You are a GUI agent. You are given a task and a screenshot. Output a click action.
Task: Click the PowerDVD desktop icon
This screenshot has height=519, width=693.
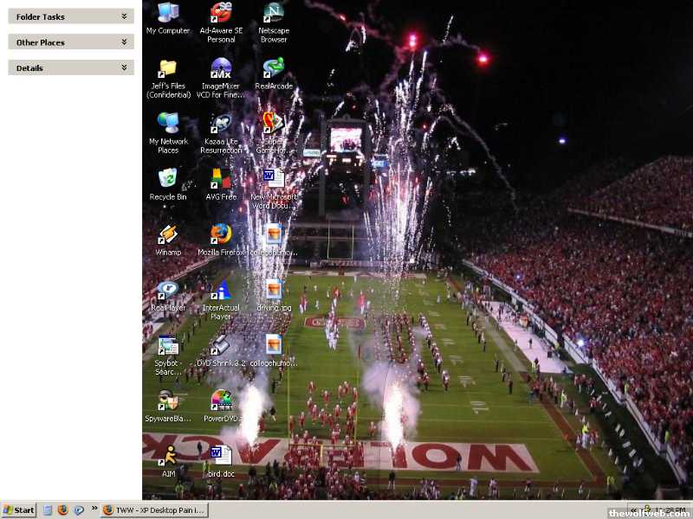221,400
